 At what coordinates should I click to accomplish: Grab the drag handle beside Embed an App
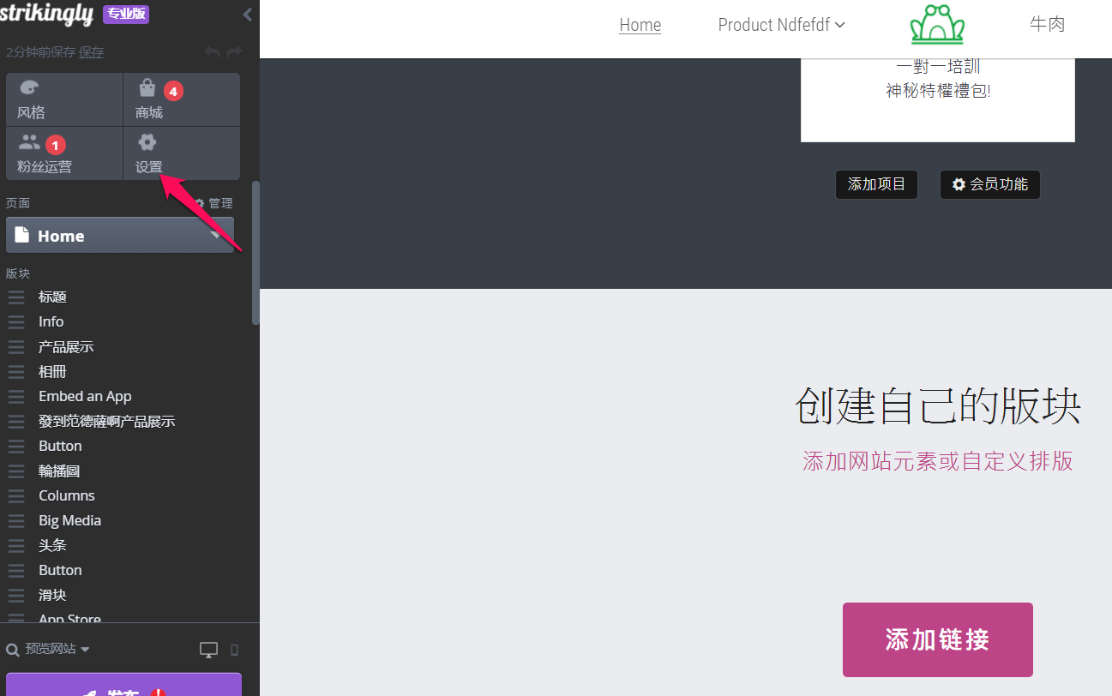(x=16, y=397)
